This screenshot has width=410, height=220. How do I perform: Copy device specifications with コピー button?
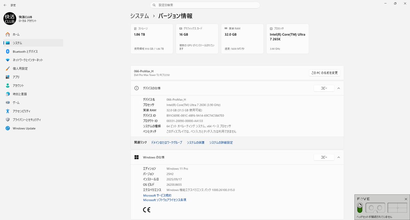point(324,88)
